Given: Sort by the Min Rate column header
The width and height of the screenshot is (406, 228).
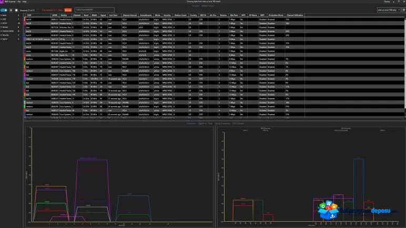Looking at the screenshot, I should (x=234, y=15).
